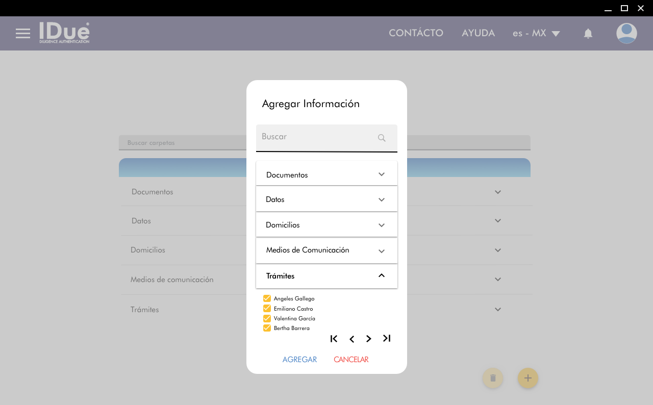This screenshot has width=653, height=405.
Task: Open the CONTÁCTO menu item
Action: [x=416, y=33]
